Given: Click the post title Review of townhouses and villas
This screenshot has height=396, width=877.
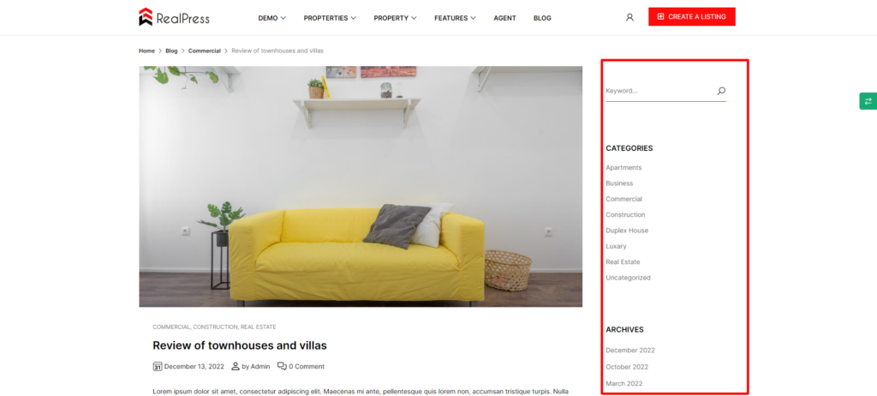Looking at the screenshot, I should 240,345.
